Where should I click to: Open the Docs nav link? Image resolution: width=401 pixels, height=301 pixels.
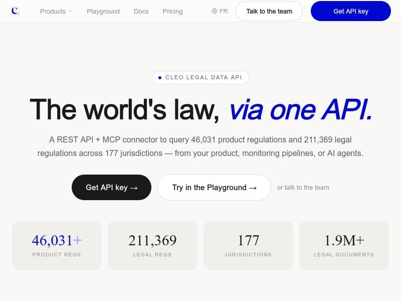[141, 11]
